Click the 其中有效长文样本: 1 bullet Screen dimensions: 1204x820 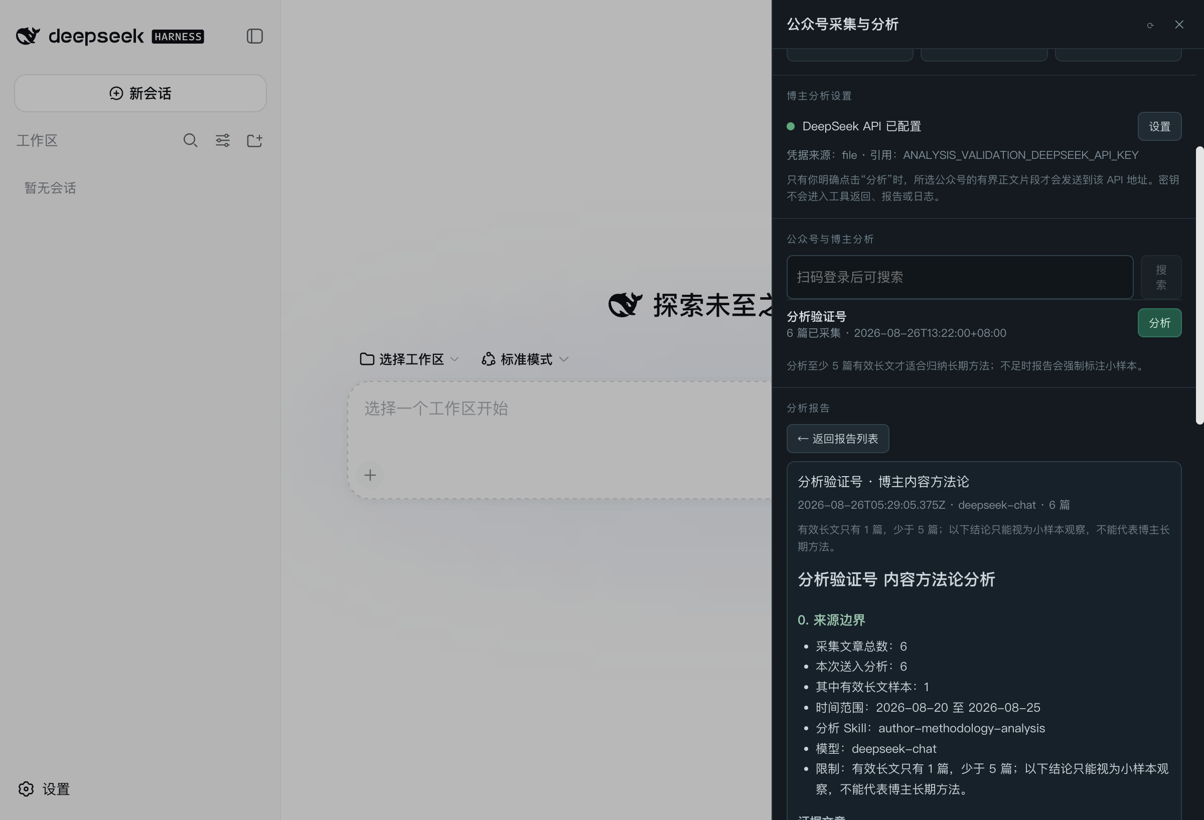click(872, 688)
